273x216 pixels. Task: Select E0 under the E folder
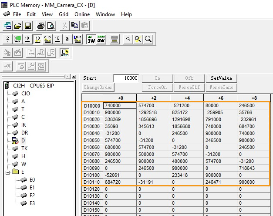(32, 179)
